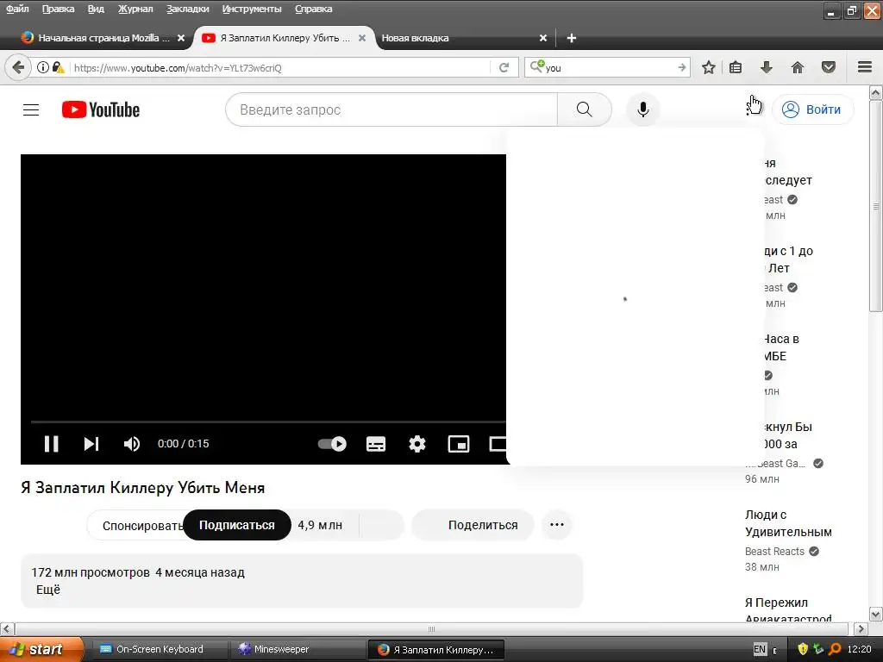The height and width of the screenshot is (662, 883).
Task: Switch to On-Screen Keyboard in taskbar
Action: click(x=159, y=649)
